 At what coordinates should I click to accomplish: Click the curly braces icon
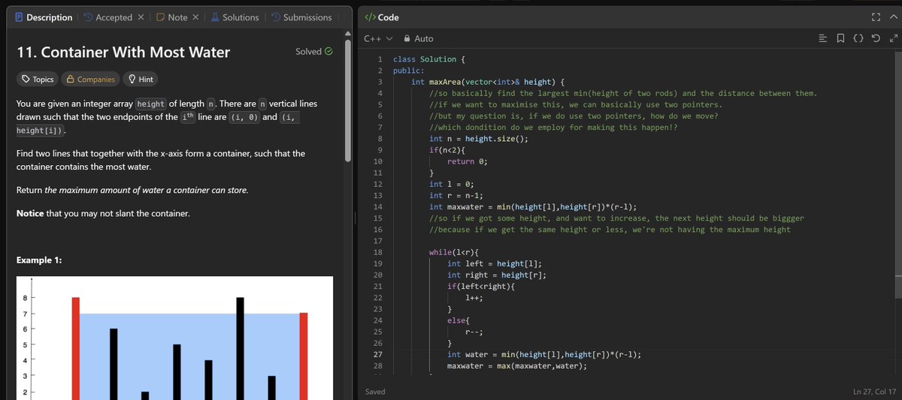point(858,38)
